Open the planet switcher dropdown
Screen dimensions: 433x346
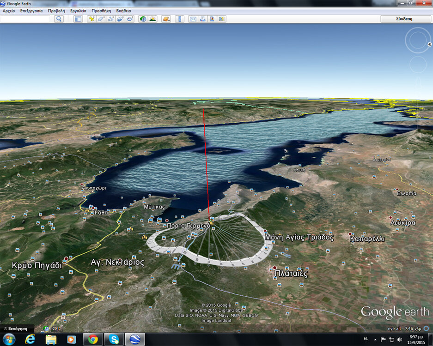point(166,19)
